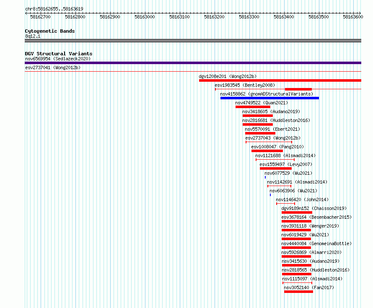This screenshot has height=308, width=373.
Task: Click the 58163000 ruler position
Action: [x=145, y=17]
